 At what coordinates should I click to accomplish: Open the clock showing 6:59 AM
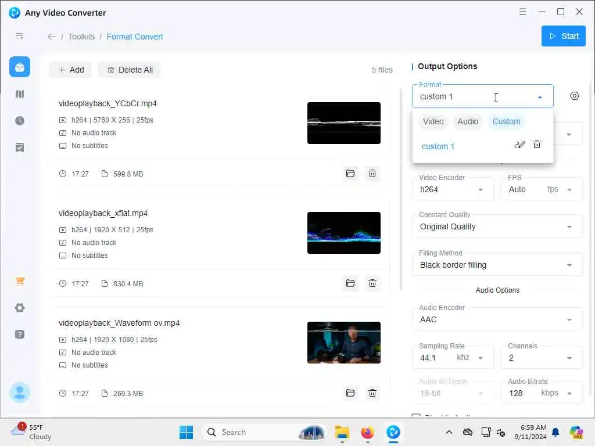point(531,432)
